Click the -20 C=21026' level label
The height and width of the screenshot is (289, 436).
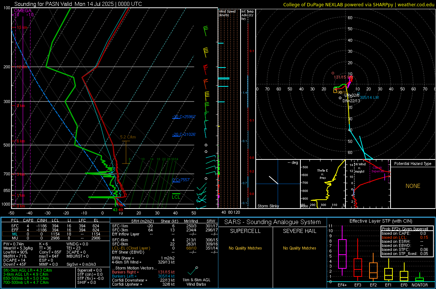coord(184,134)
